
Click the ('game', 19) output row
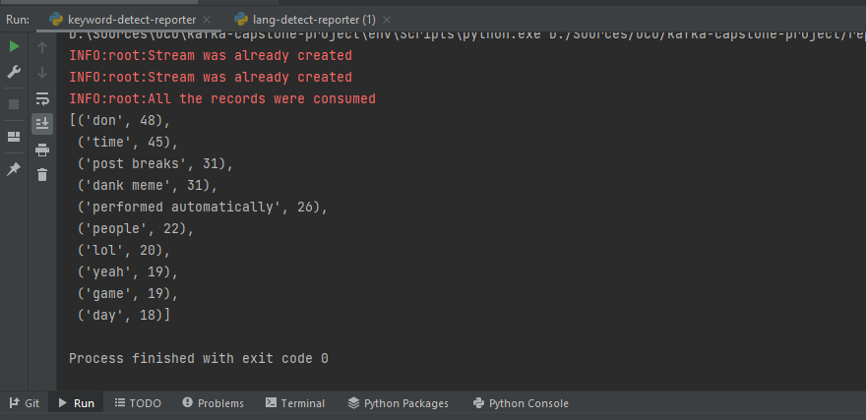(x=128, y=294)
